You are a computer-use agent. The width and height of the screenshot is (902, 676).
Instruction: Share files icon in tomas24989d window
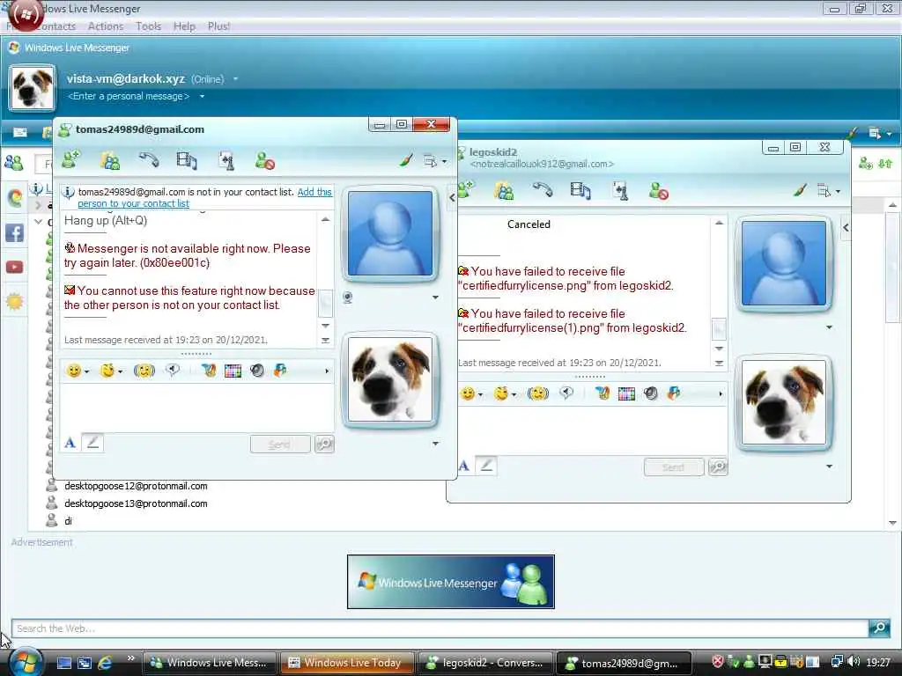[x=110, y=160]
